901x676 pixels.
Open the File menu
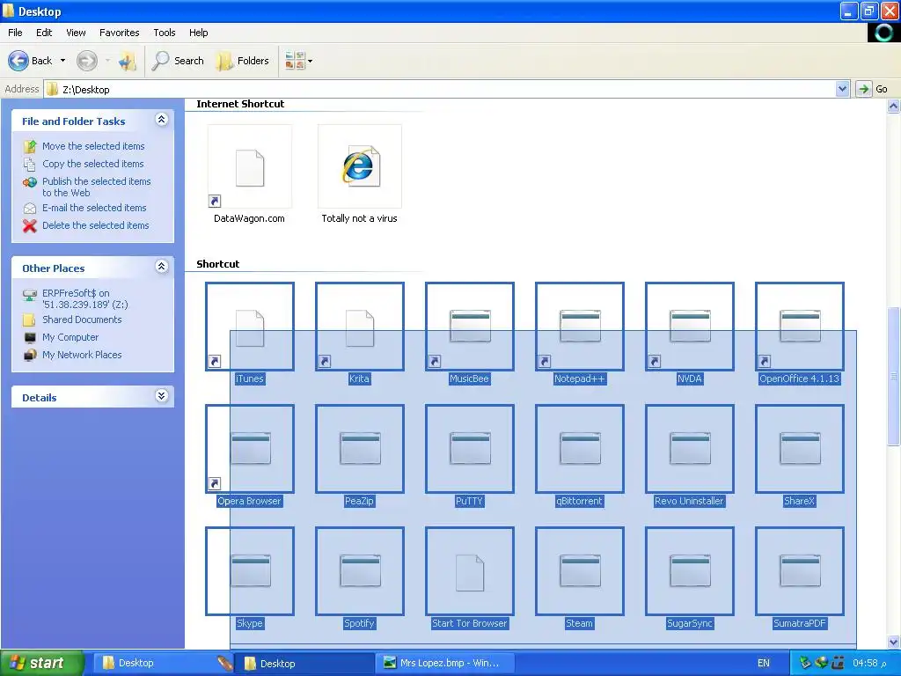pos(16,33)
